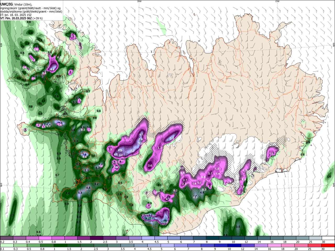Screen dimensions: 335x251
Task: Click the bright pink 0.5–0.8 snow legend swatch
Action: point(45,238)
